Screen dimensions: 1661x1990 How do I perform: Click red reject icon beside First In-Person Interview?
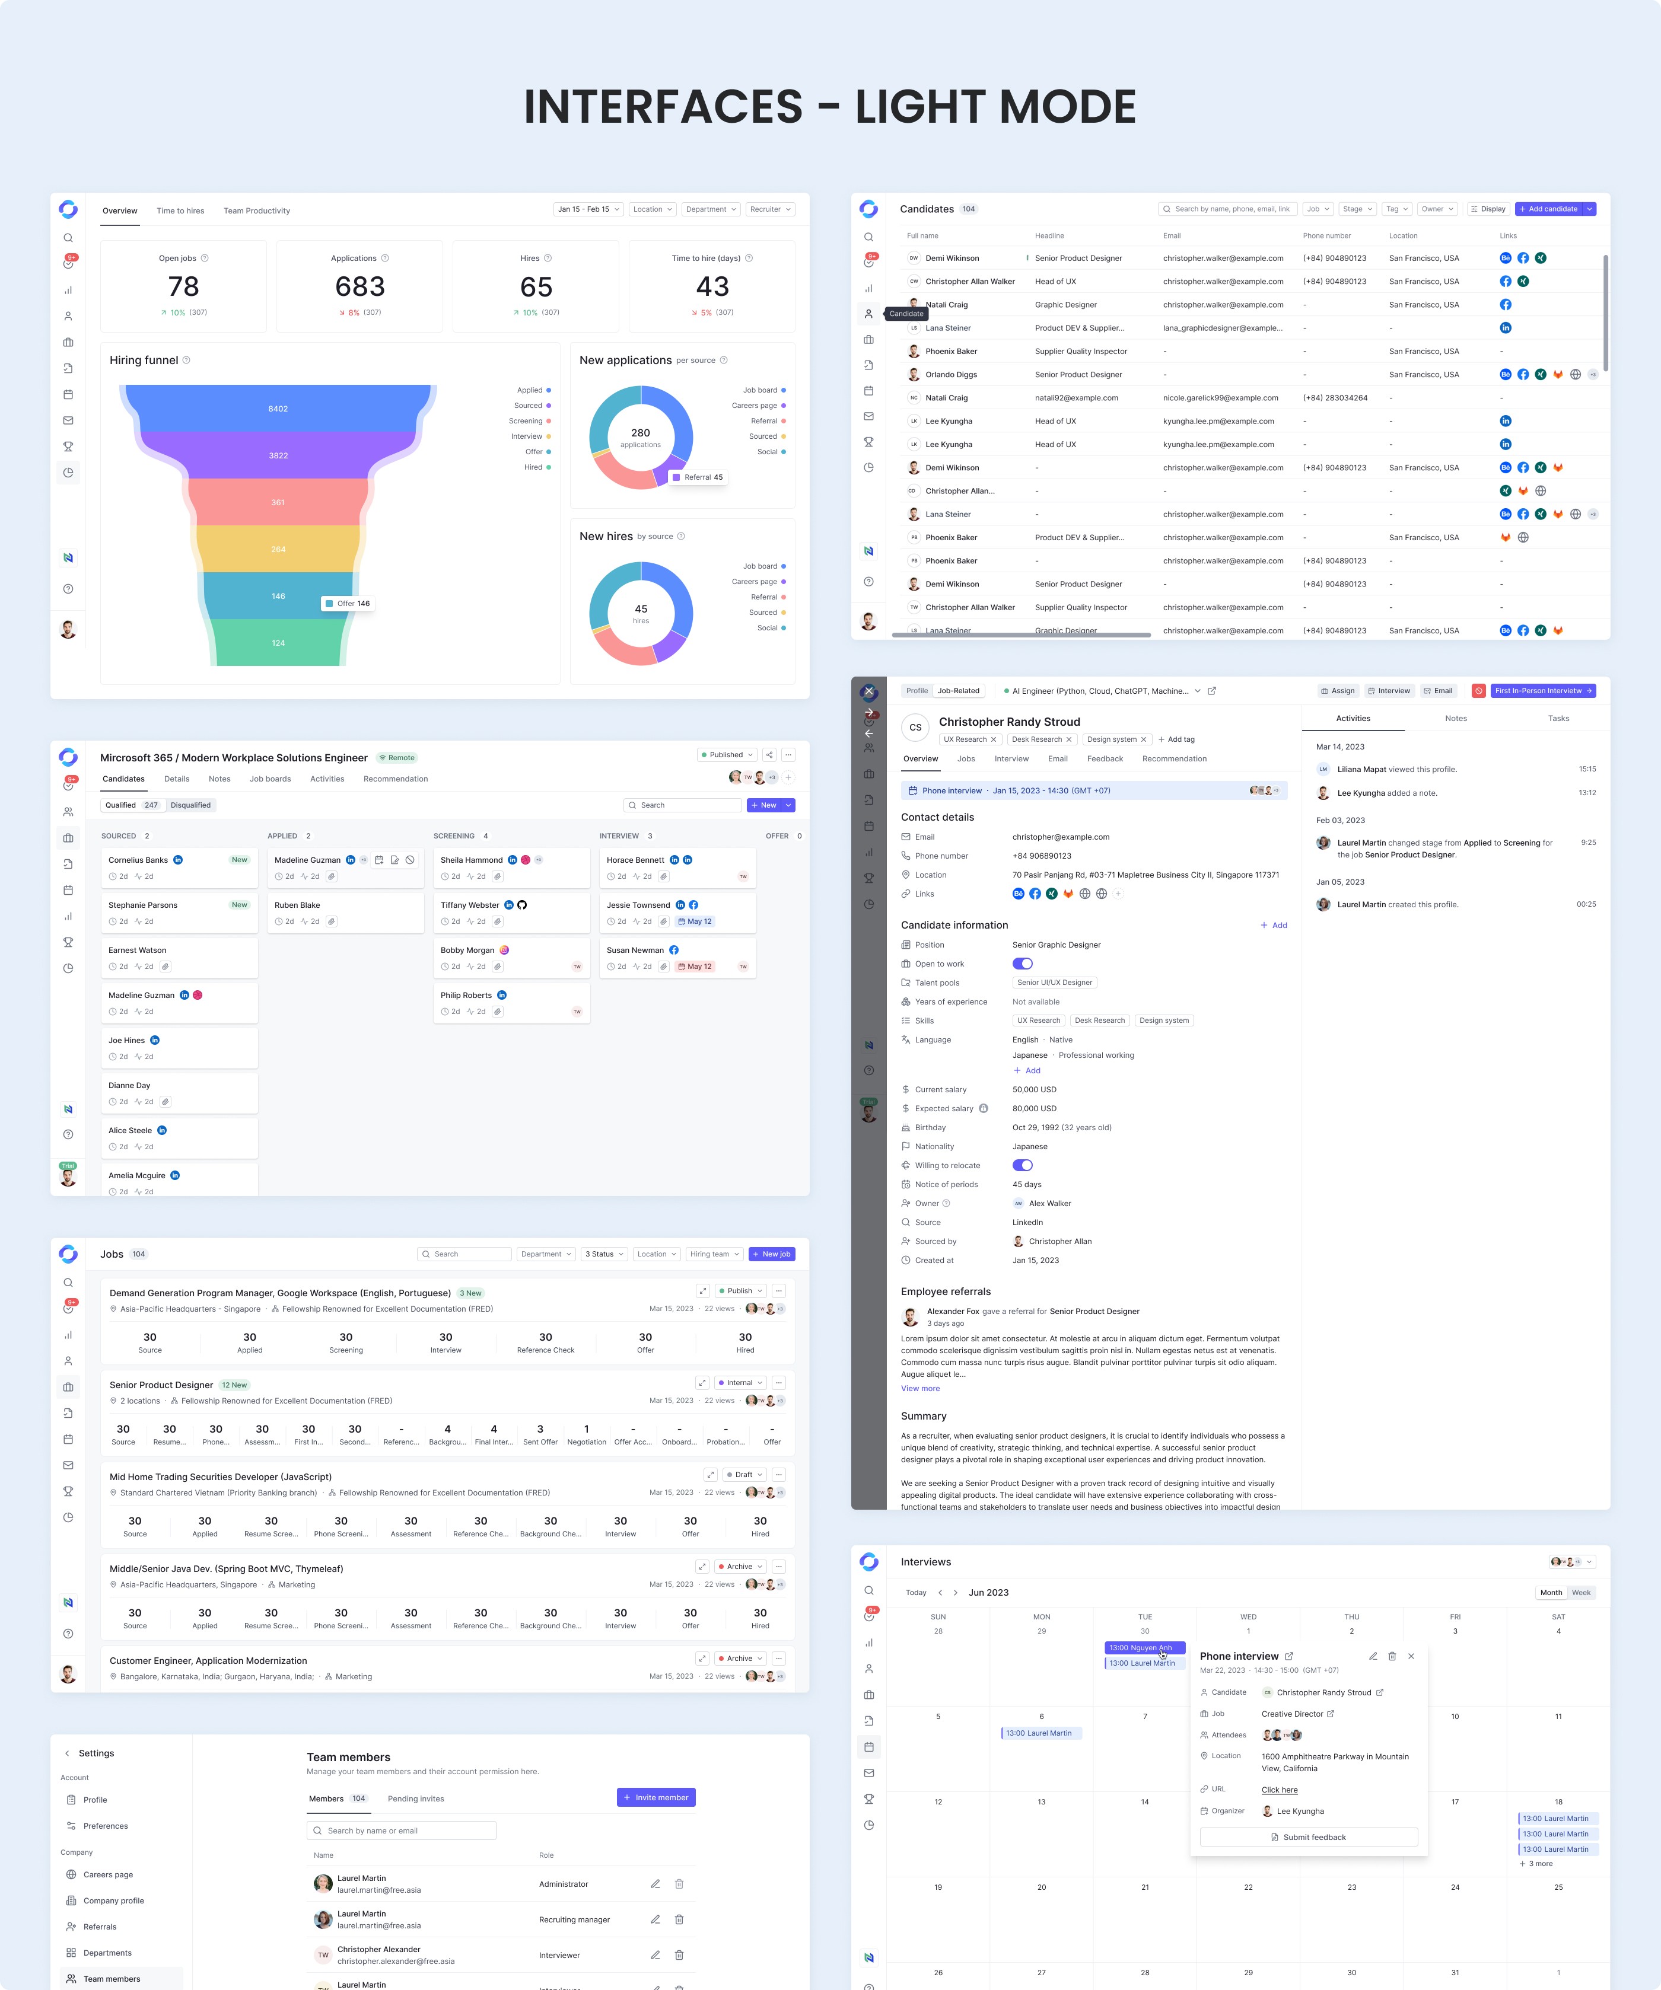point(1478,691)
